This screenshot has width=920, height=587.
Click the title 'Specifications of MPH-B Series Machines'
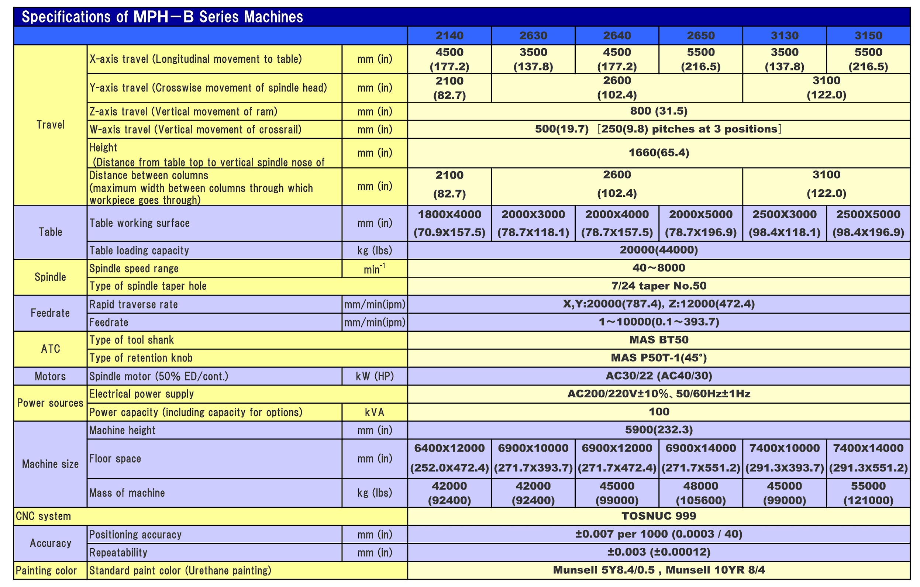(162, 17)
